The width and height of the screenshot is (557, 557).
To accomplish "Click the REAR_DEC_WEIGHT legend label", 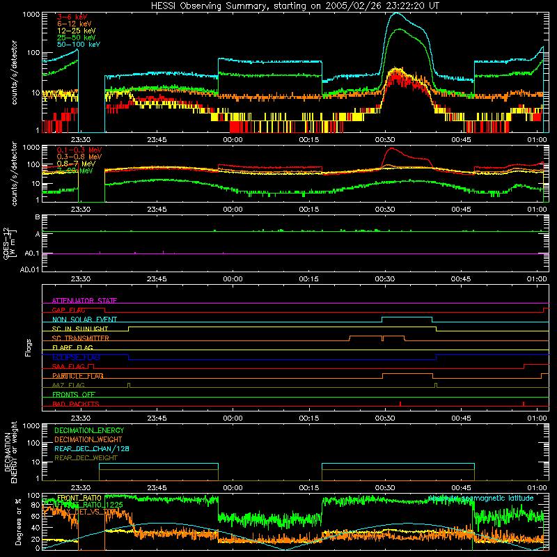I will point(86,458).
